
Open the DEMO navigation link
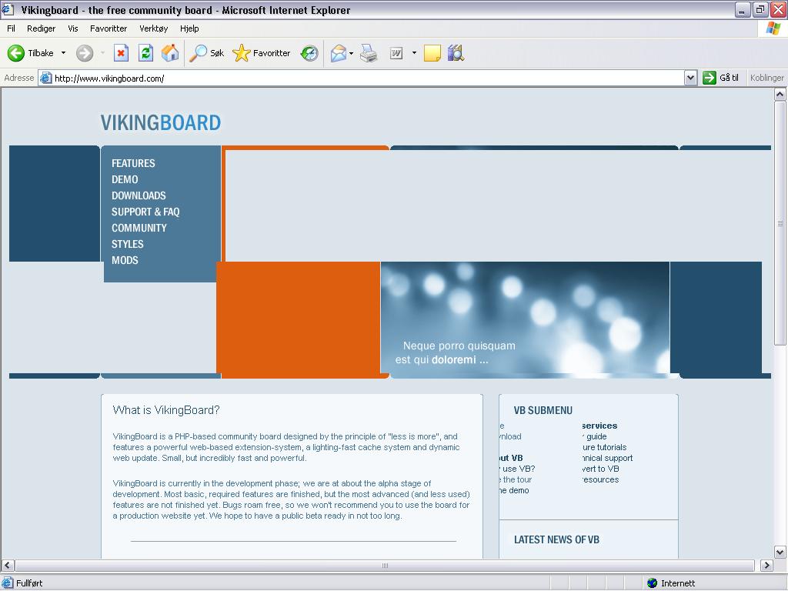point(125,179)
